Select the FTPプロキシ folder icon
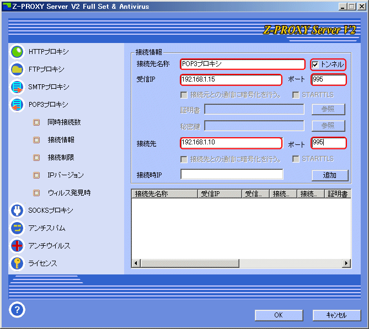Viewport: 369px width, 329px height. [x=17, y=69]
